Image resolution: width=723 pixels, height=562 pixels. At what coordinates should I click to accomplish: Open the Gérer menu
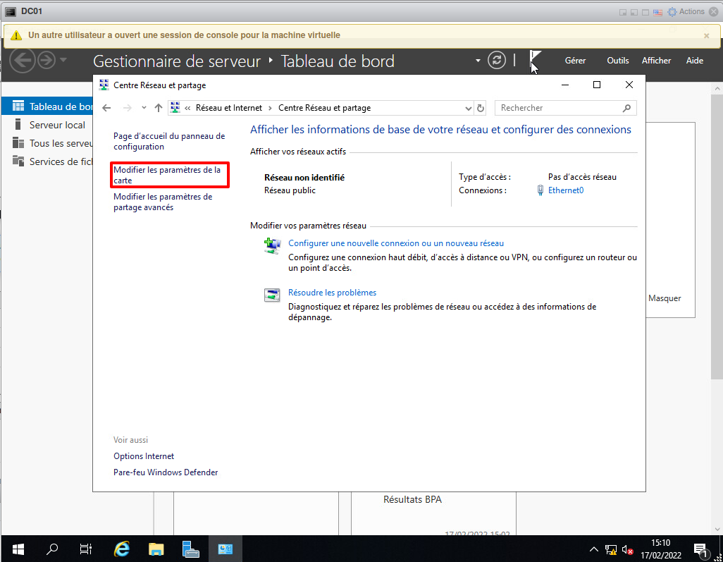[x=575, y=61]
